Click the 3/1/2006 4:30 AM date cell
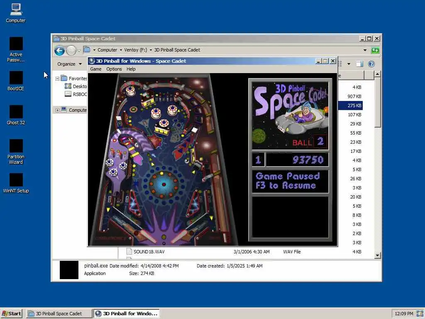Viewport: 425px width, 319px height. click(x=252, y=252)
